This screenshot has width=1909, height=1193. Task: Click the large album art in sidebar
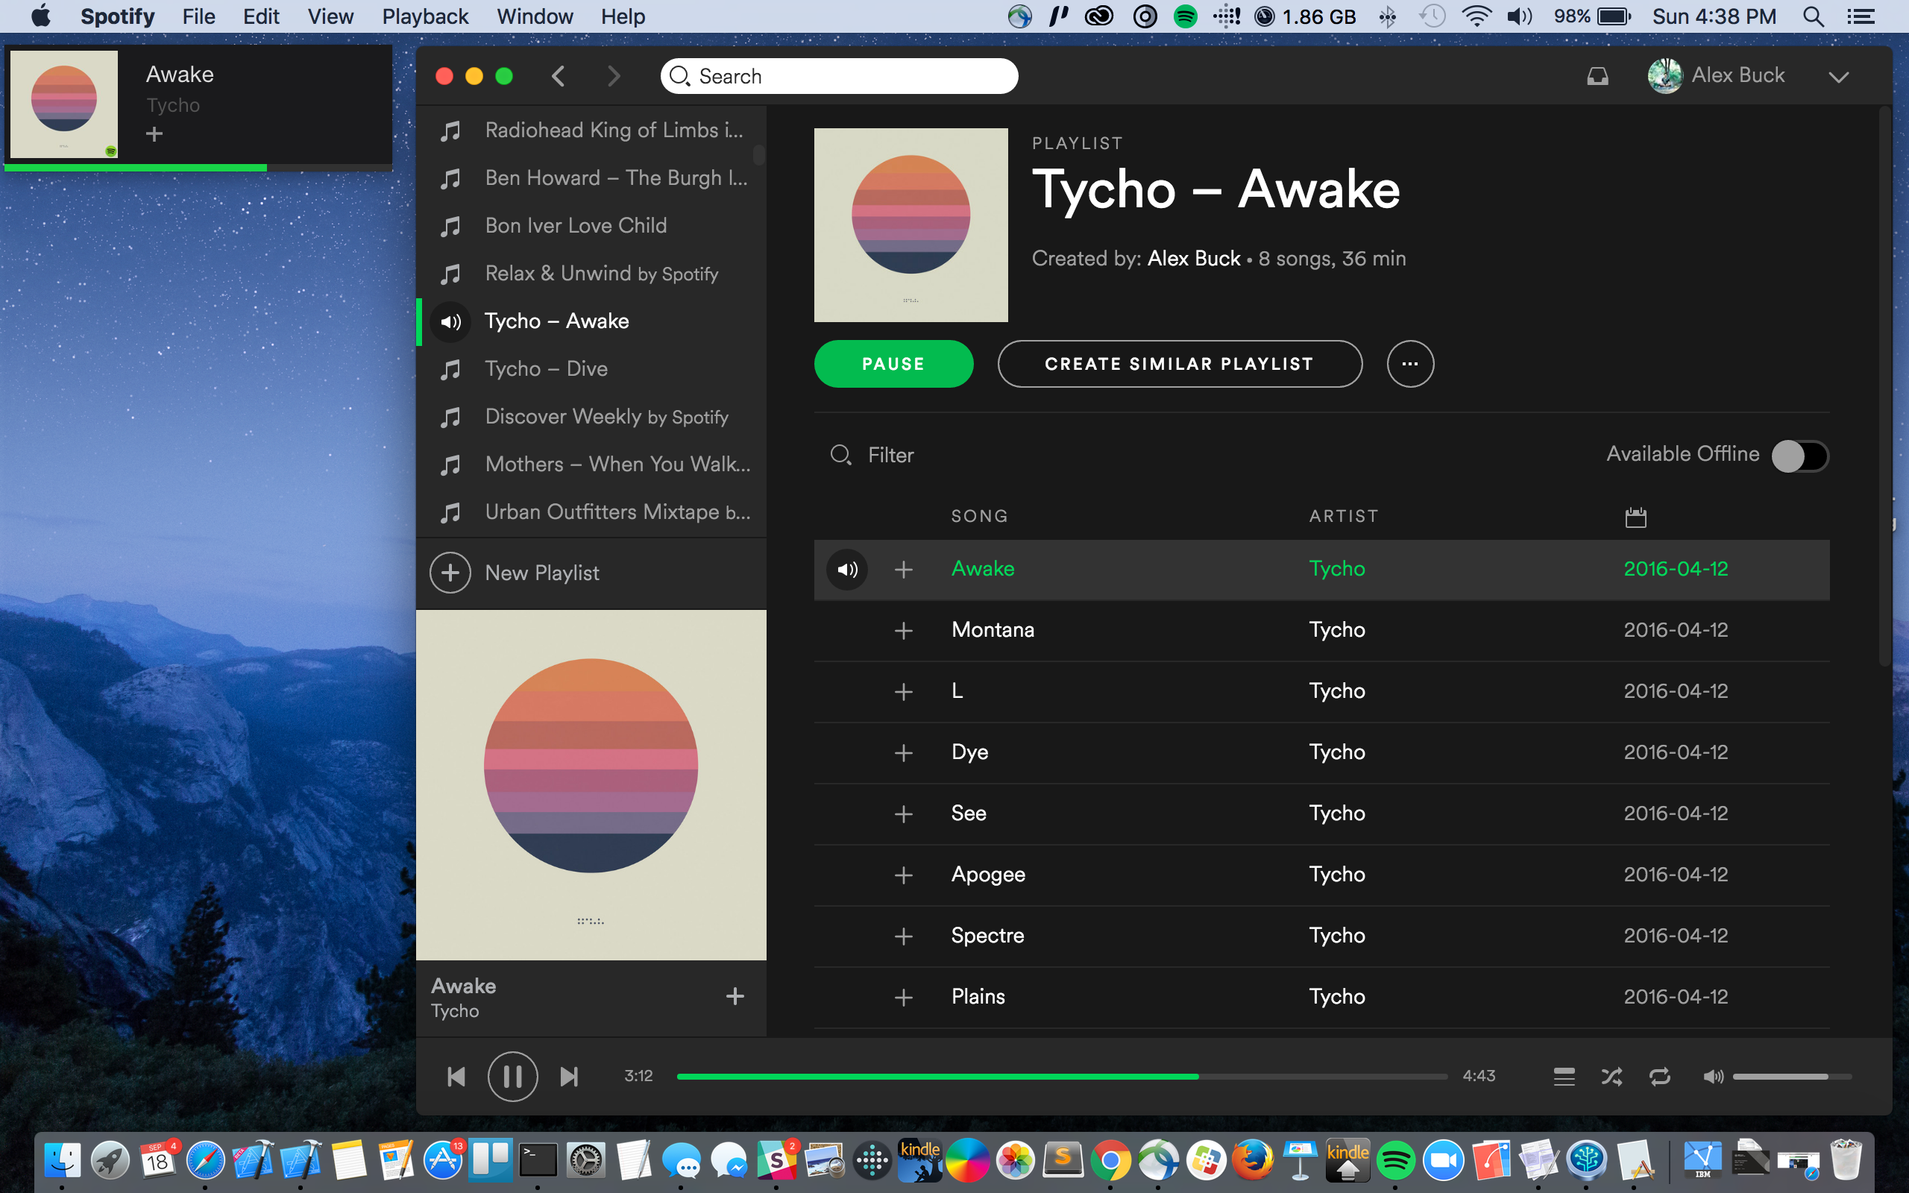591,785
